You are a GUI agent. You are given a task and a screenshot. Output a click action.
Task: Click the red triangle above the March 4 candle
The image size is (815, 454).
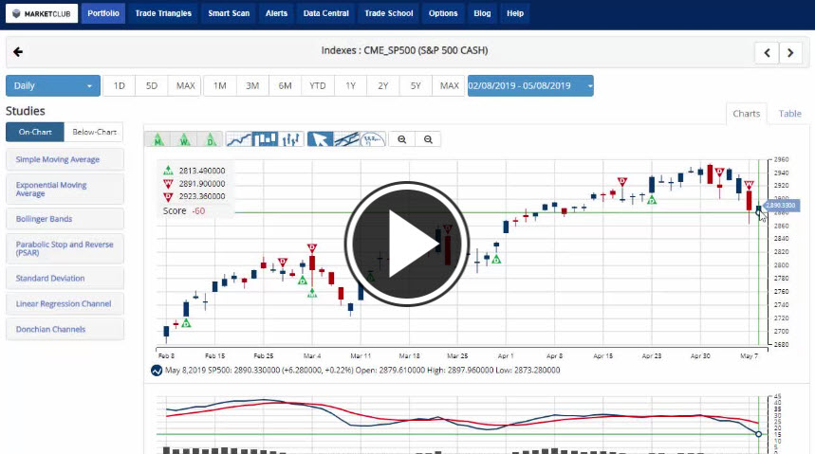312,247
